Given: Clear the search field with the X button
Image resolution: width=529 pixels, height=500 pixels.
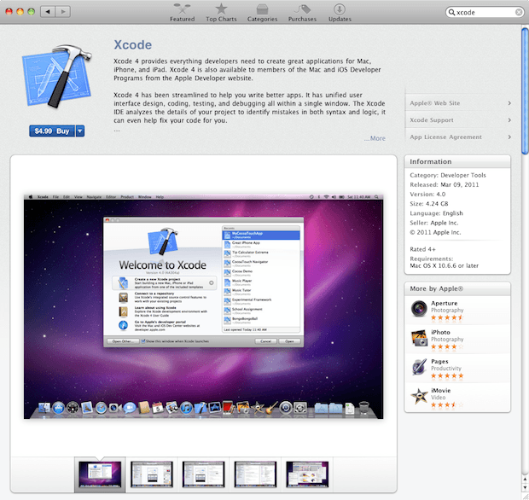Looking at the screenshot, I should point(519,13).
